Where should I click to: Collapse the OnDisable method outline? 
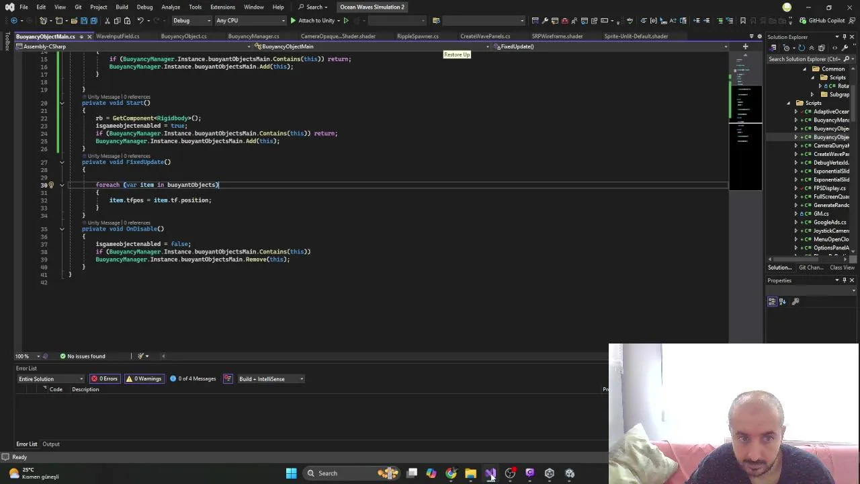click(x=61, y=229)
